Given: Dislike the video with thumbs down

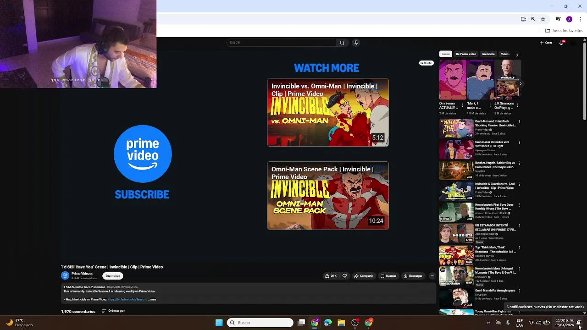Looking at the screenshot, I should 344,276.
